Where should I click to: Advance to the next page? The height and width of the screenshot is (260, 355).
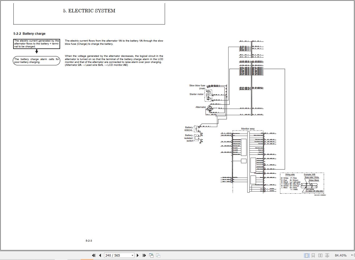pyautogui.click(x=138, y=255)
